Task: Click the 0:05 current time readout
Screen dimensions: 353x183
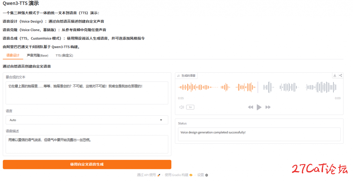Action: pos(181,98)
